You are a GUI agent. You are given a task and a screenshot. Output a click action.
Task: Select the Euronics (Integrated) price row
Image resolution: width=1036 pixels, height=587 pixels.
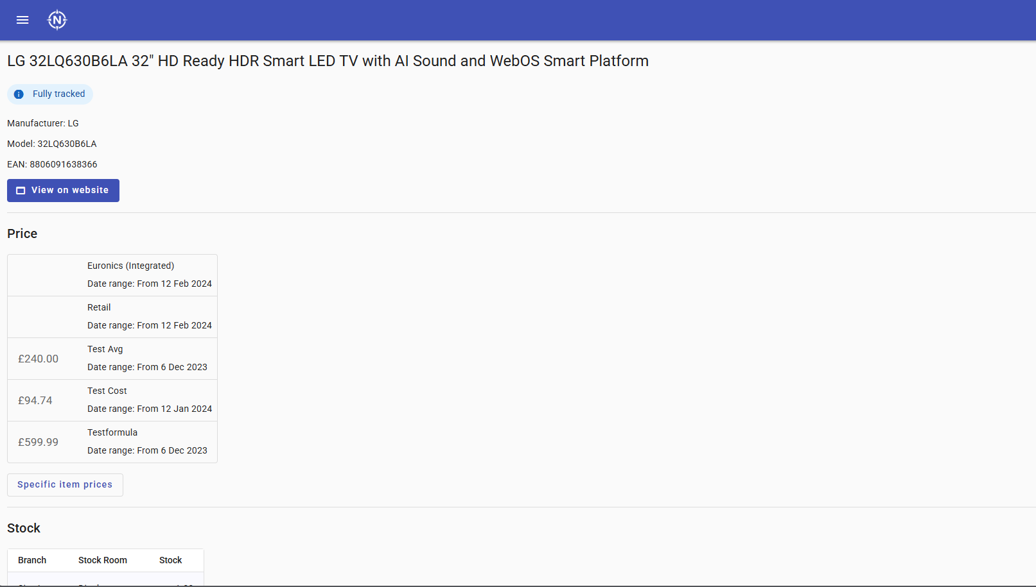[x=112, y=275]
